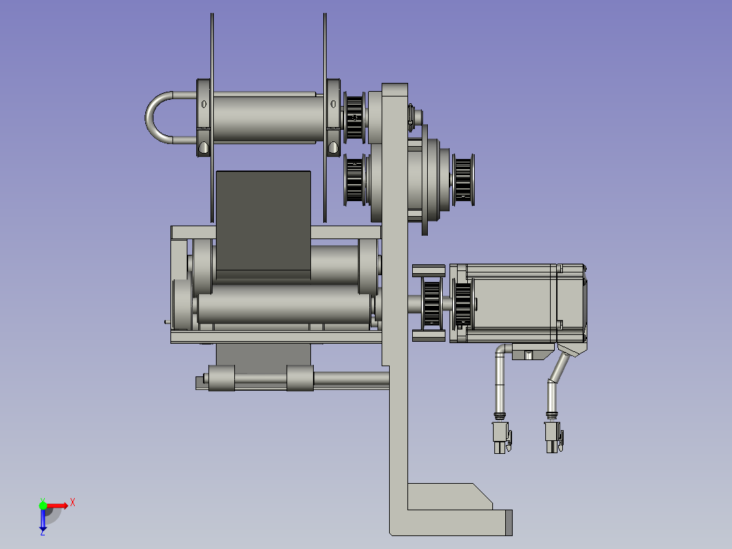Select the right motor cable connector

[553, 438]
